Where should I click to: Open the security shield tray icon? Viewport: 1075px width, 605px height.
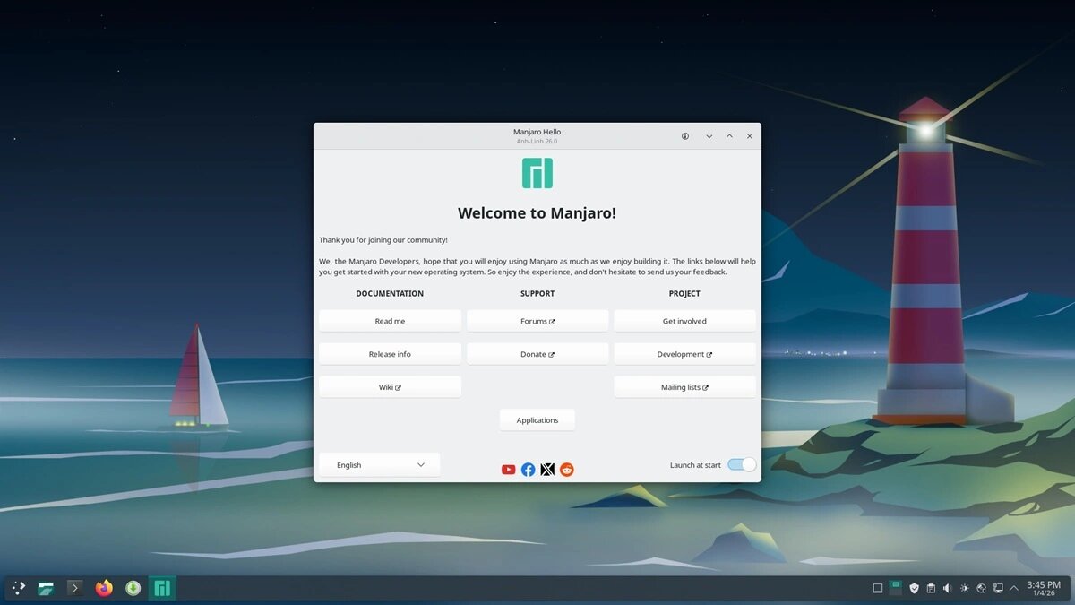point(914,588)
